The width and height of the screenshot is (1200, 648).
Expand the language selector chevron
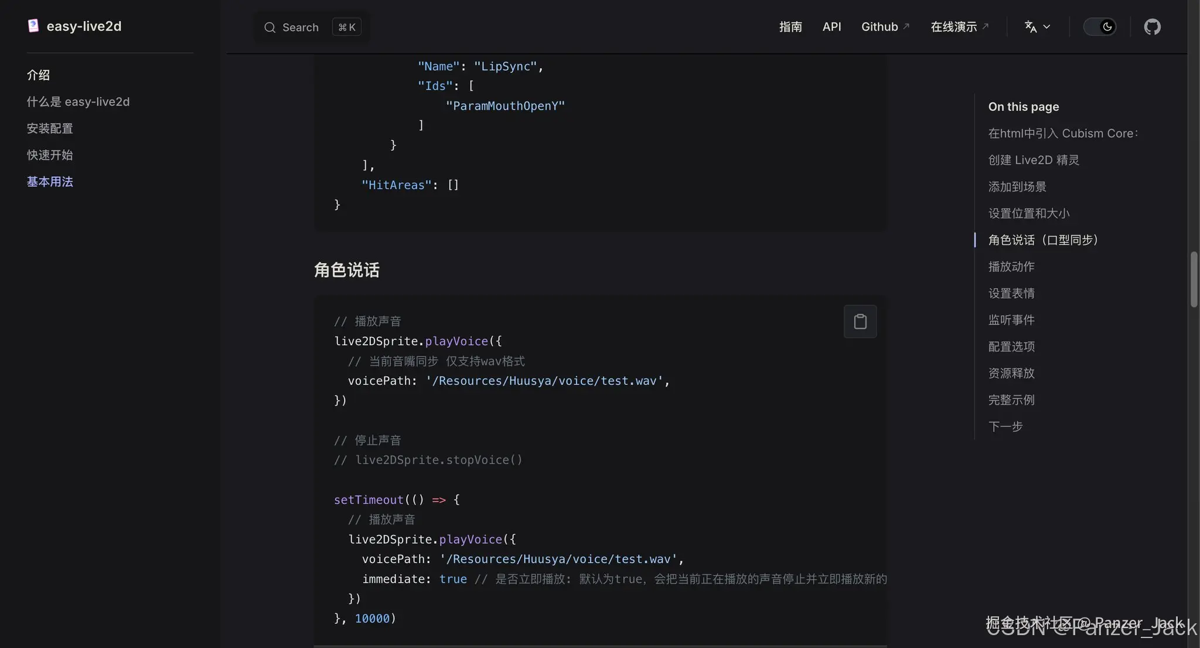point(1047,27)
